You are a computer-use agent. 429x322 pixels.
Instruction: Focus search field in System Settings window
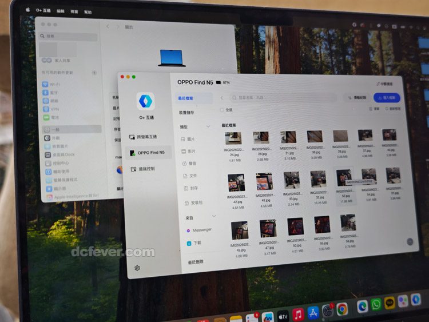69,36
